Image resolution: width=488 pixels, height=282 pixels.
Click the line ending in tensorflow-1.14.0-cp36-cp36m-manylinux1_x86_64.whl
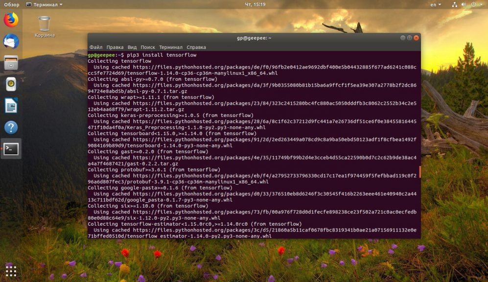[183, 73]
